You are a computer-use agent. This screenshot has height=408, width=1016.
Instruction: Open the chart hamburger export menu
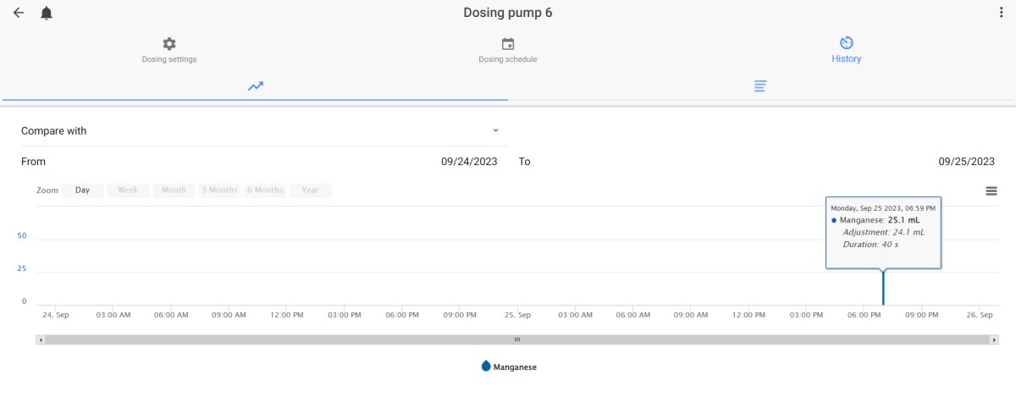coord(991,191)
